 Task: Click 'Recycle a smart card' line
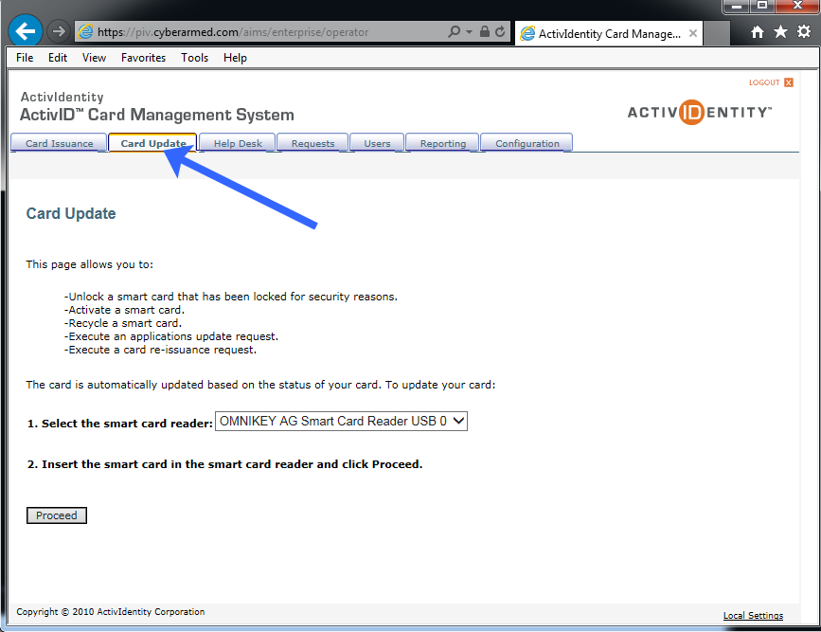[123, 323]
